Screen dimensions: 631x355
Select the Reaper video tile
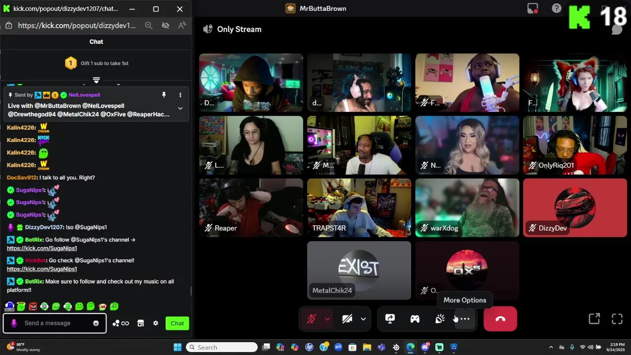click(x=251, y=208)
